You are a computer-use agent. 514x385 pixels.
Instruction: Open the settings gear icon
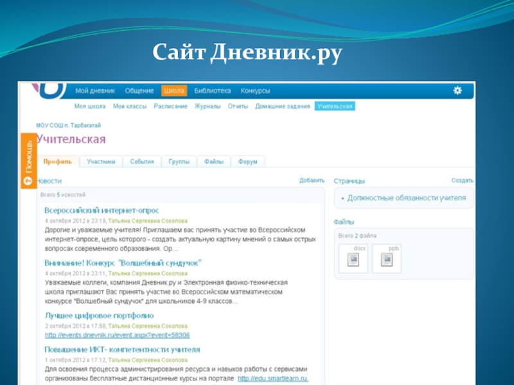(x=457, y=90)
